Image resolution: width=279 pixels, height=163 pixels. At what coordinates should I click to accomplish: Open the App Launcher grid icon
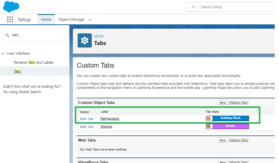[x=10, y=20]
